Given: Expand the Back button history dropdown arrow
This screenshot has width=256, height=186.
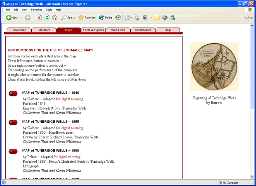Looking at the screenshot, I should click(21, 17).
